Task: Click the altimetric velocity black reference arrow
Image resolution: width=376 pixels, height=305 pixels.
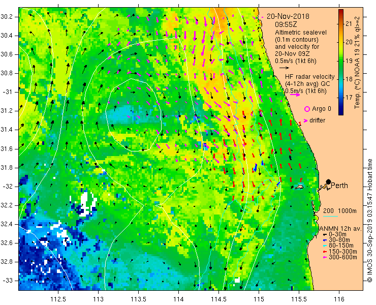Action: coord(285,68)
